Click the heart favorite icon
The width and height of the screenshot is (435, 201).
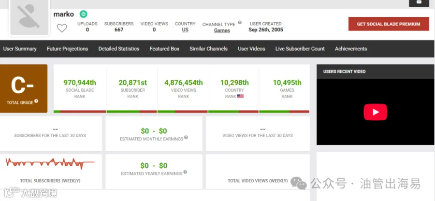click(x=62, y=28)
